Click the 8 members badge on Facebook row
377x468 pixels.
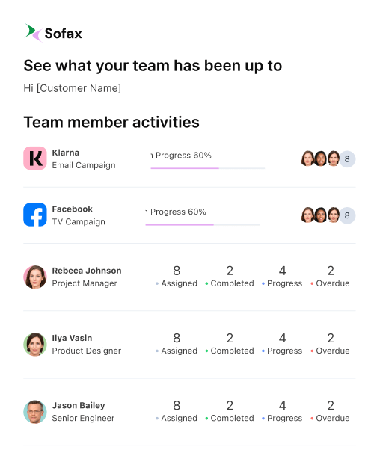tap(347, 215)
